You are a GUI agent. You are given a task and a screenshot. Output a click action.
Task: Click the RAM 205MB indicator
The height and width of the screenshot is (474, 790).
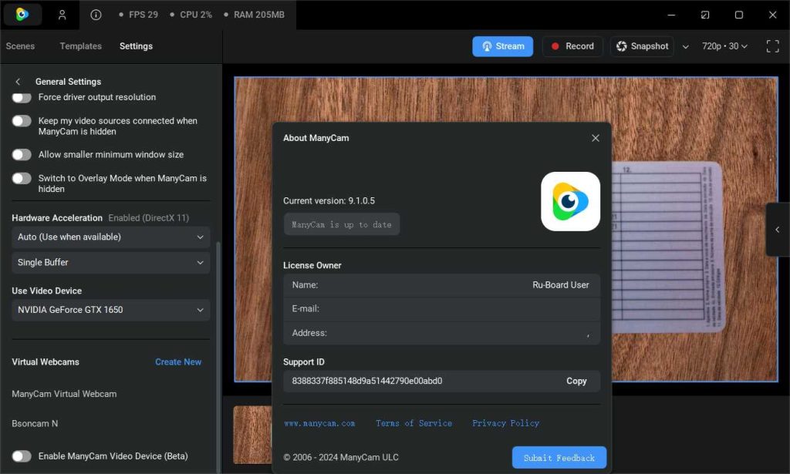pos(255,15)
